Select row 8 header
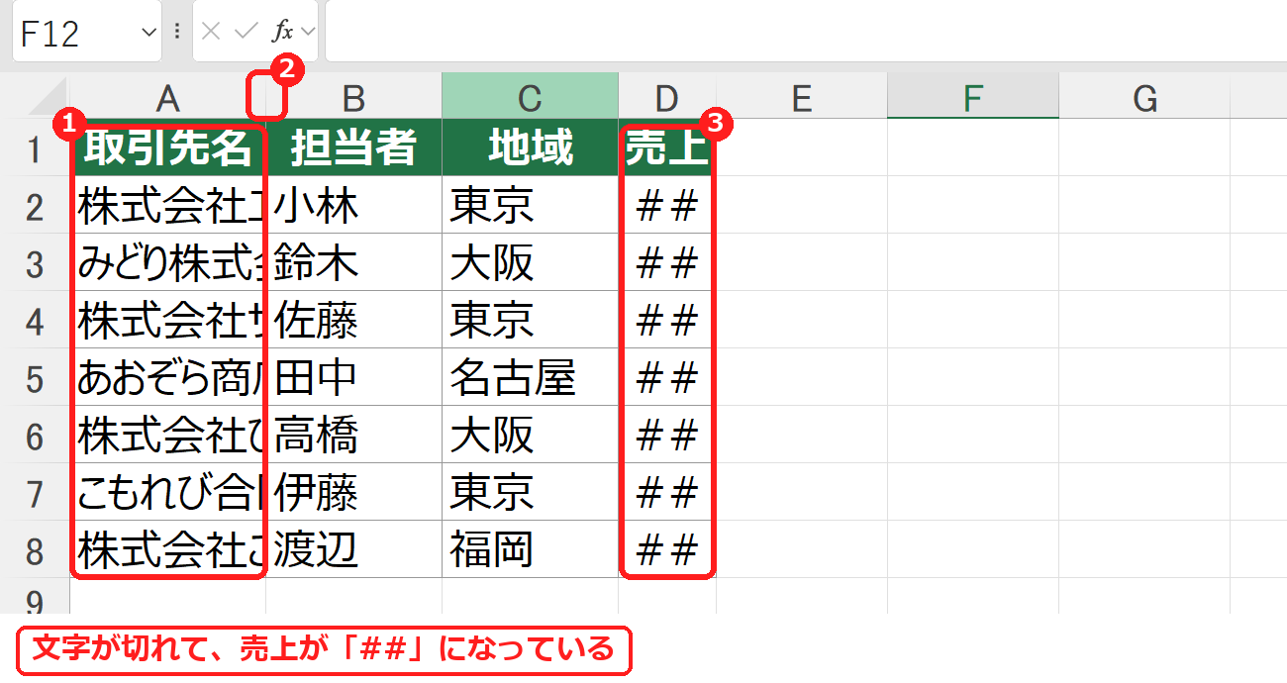The image size is (1287, 683). 35,549
